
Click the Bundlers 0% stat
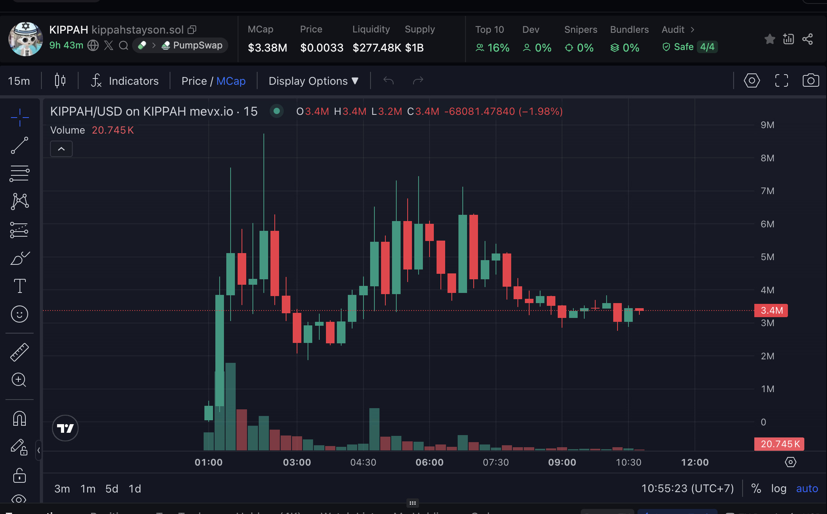pyautogui.click(x=629, y=39)
